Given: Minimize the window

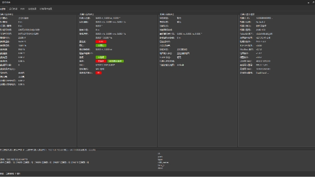Looking at the screenshot, I should tap(308, 2).
